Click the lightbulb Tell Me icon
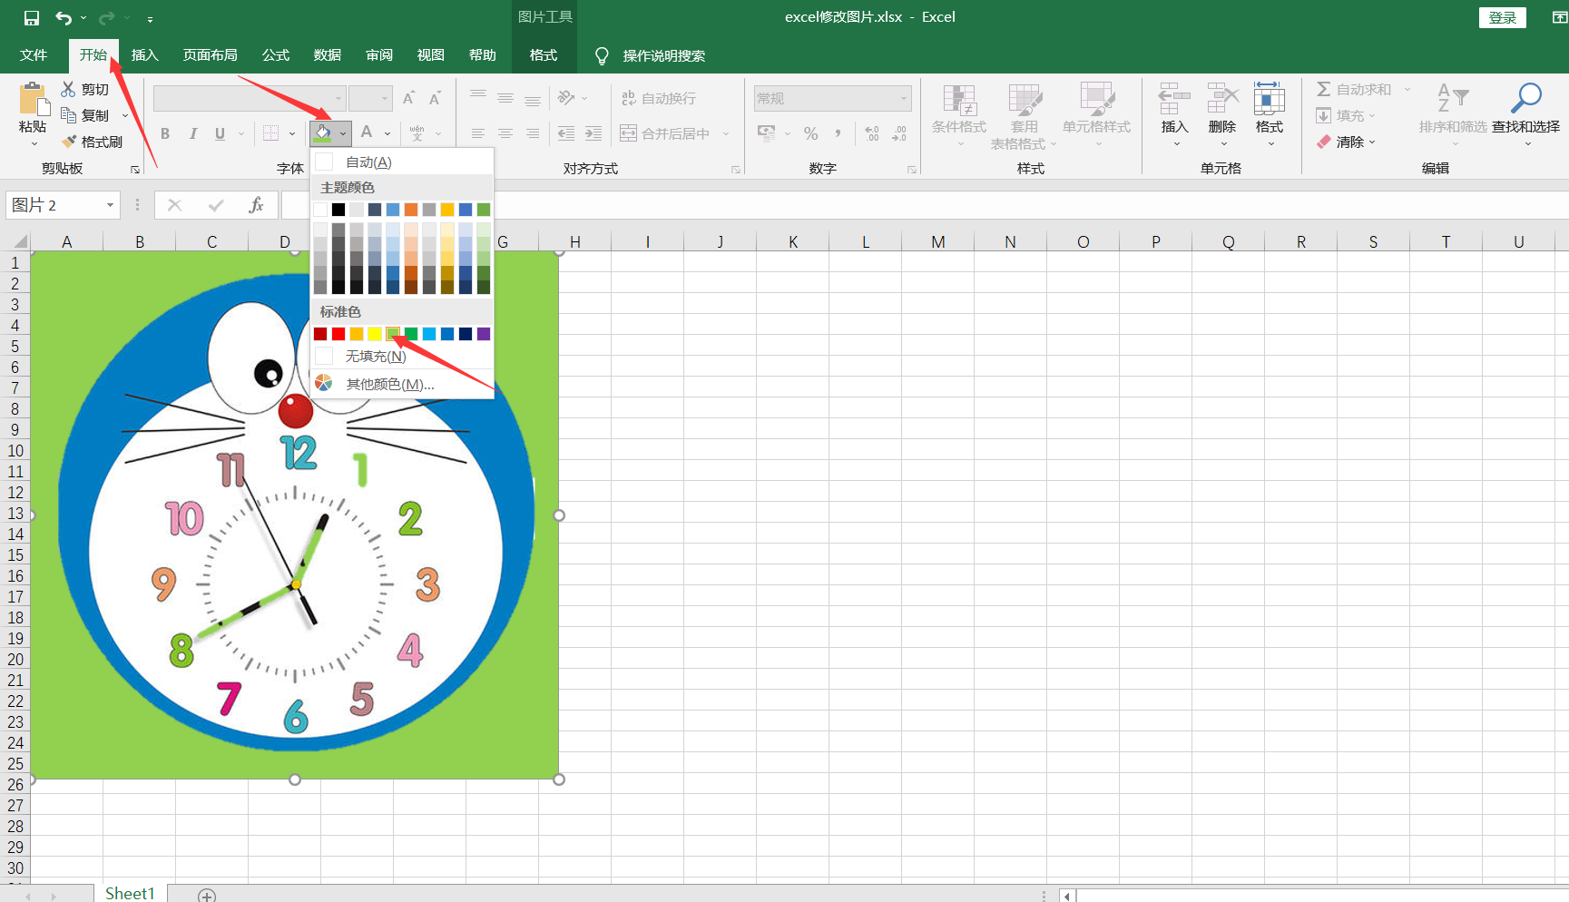The image size is (1569, 902). pos(601,56)
